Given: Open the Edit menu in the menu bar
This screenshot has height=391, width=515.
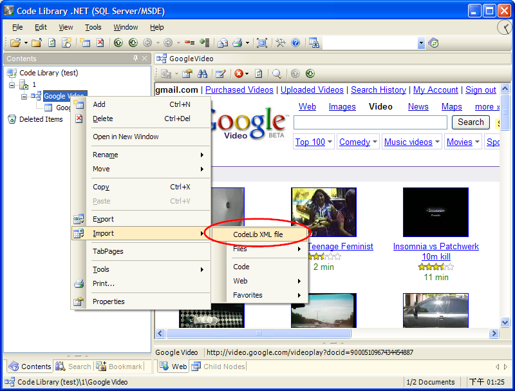Looking at the screenshot, I should point(41,27).
